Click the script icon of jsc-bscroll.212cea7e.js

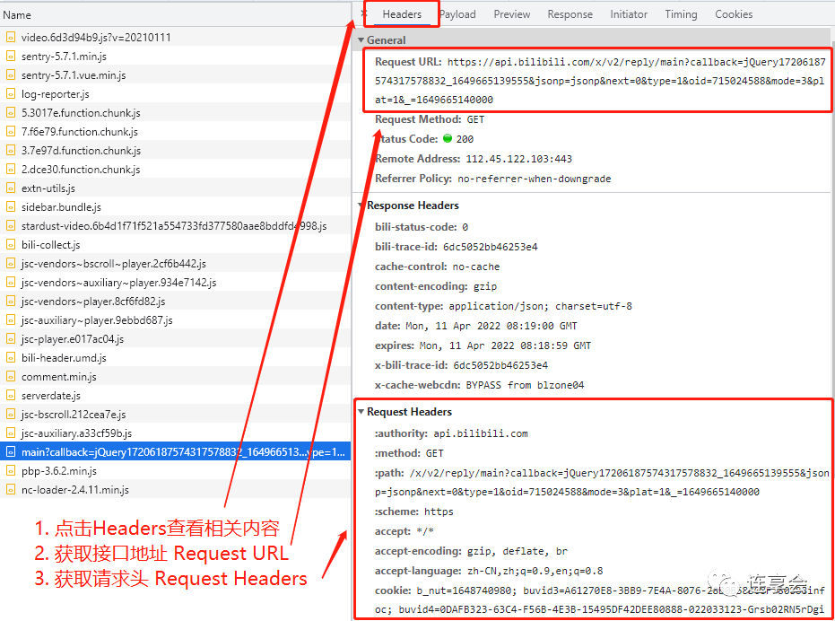click(10, 415)
